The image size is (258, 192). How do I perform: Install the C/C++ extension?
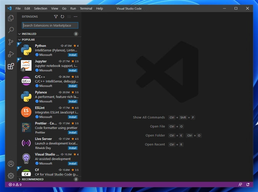point(72,86)
